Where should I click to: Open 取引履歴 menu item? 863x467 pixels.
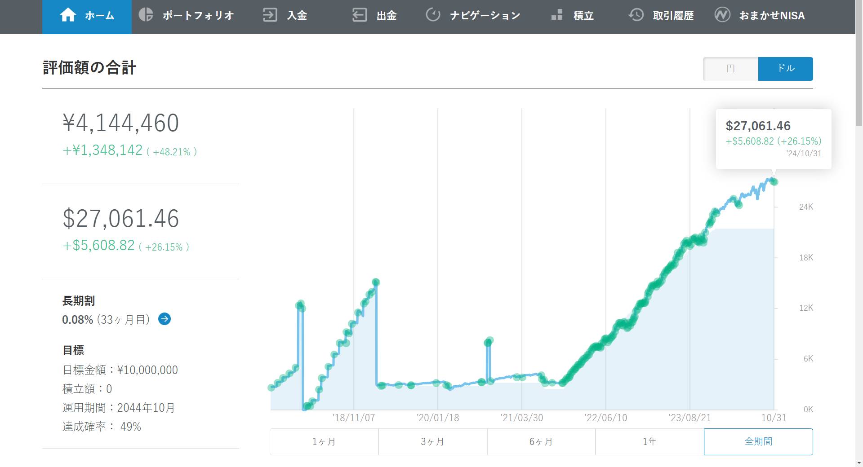[x=673, y=16]
